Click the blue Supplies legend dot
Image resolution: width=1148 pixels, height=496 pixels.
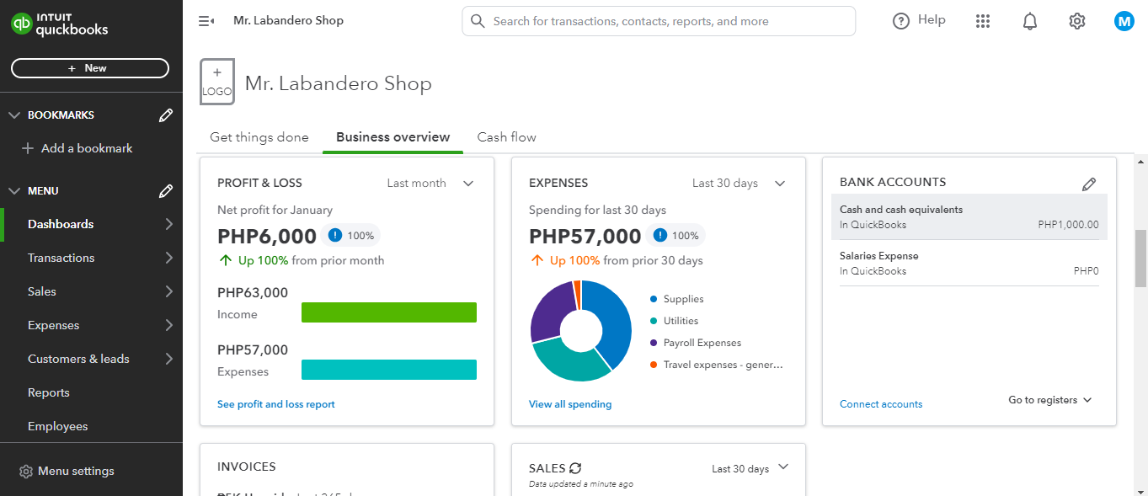(654, 299)
